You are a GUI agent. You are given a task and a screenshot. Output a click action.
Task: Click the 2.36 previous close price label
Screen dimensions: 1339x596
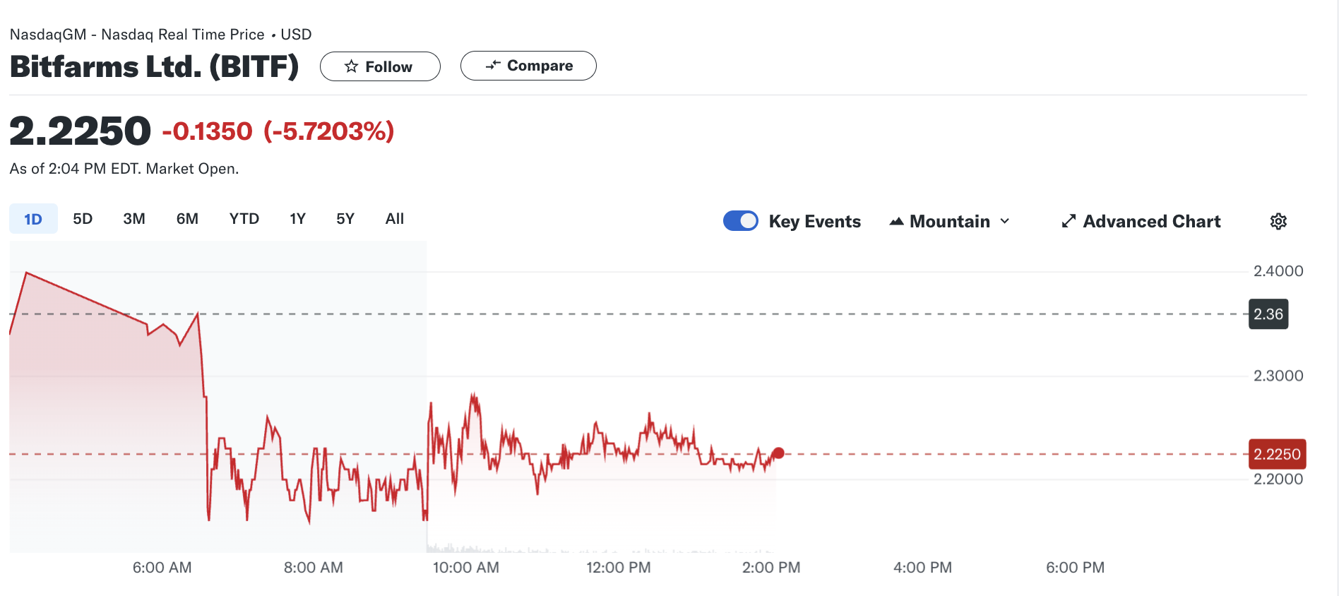pos(1268,314)
